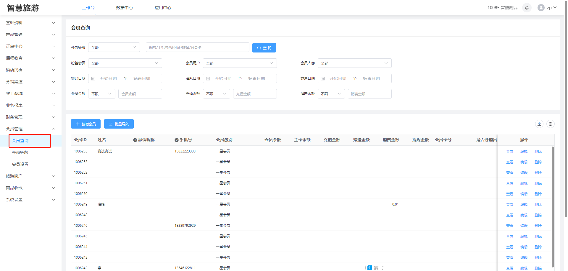568x271 pixels.
Task: Select 会员等级 in the sidebar
Action: tap(20, 152)
